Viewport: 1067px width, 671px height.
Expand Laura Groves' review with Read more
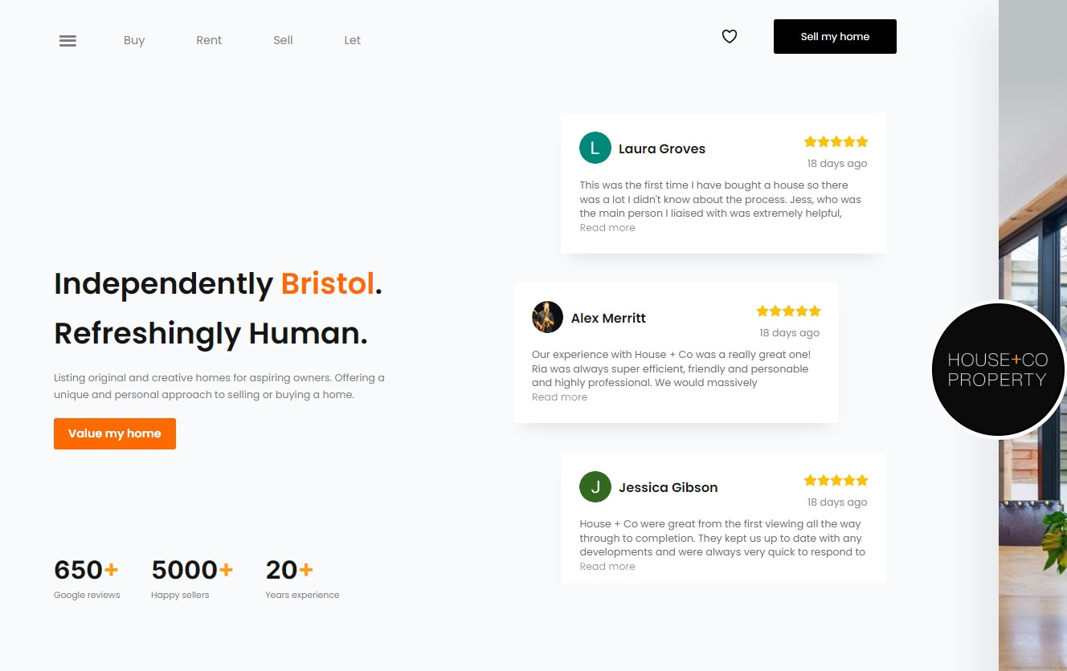(x=607, y=227)
